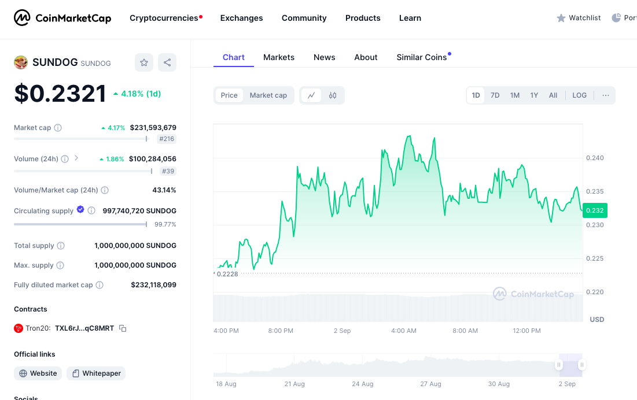The height and width of the screenshot is (400, 637).
Task: Switch to the Markets tab
Action: (x=279, y=57)
